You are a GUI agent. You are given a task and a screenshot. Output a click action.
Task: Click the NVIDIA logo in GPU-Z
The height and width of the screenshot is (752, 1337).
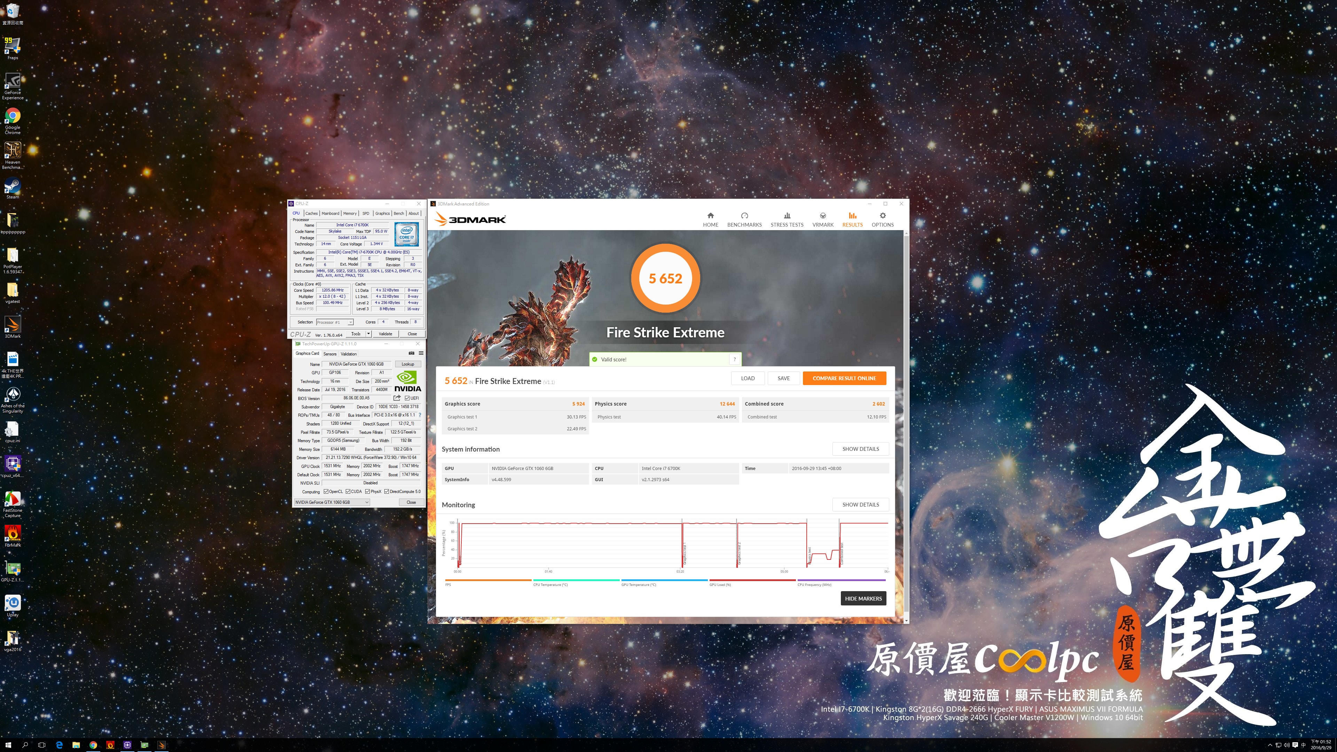[x=407, y=382]
